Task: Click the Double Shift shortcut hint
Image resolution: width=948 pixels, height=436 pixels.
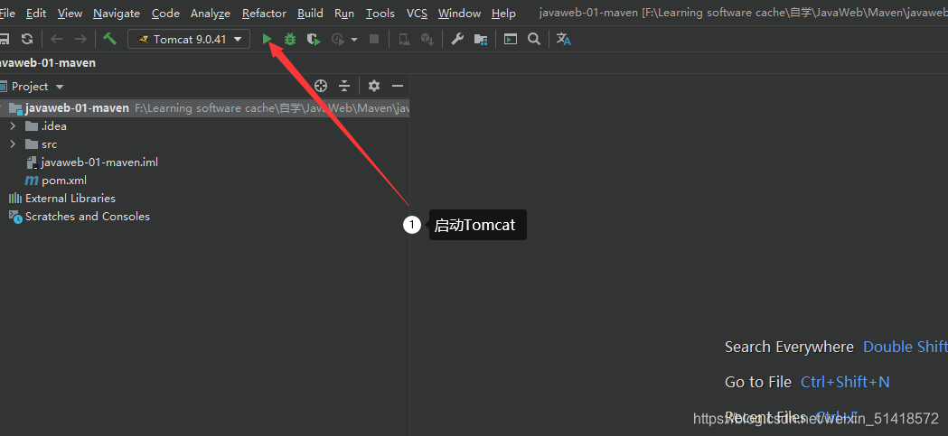Action: (906, 347)
